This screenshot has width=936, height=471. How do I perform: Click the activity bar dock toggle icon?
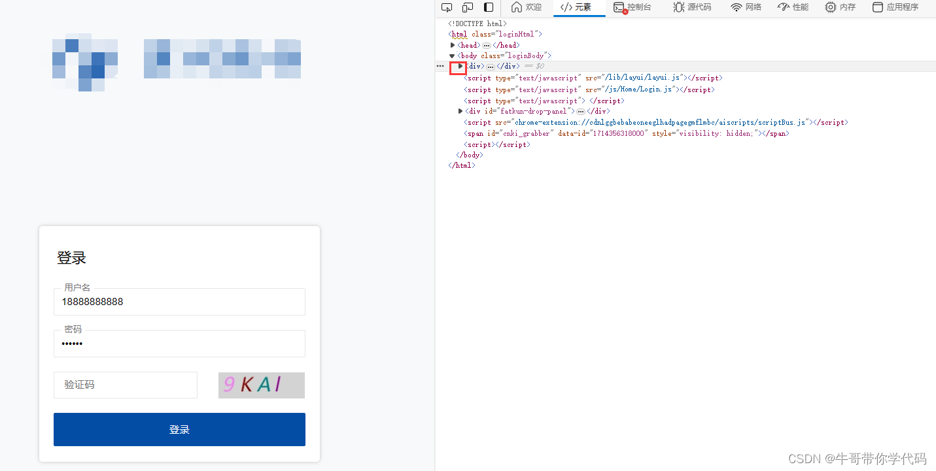[489, 7]
